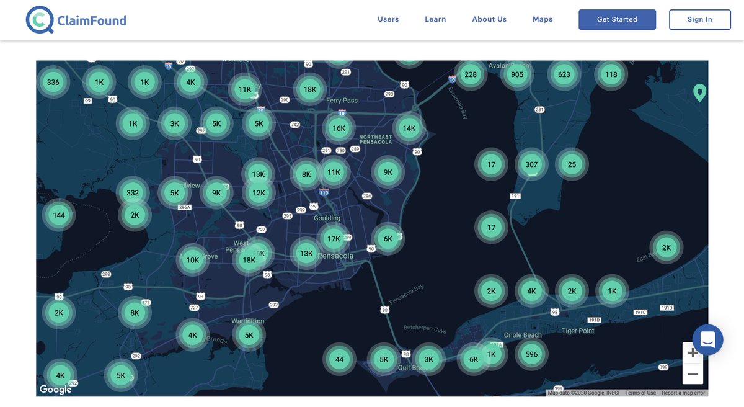Open the Terms of Use link

pos(640,393)
